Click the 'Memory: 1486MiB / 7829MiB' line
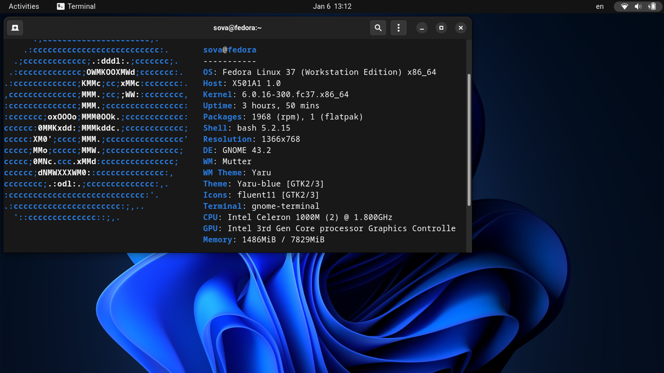Viewport: 664px width, 373px height. pos(264,239)
